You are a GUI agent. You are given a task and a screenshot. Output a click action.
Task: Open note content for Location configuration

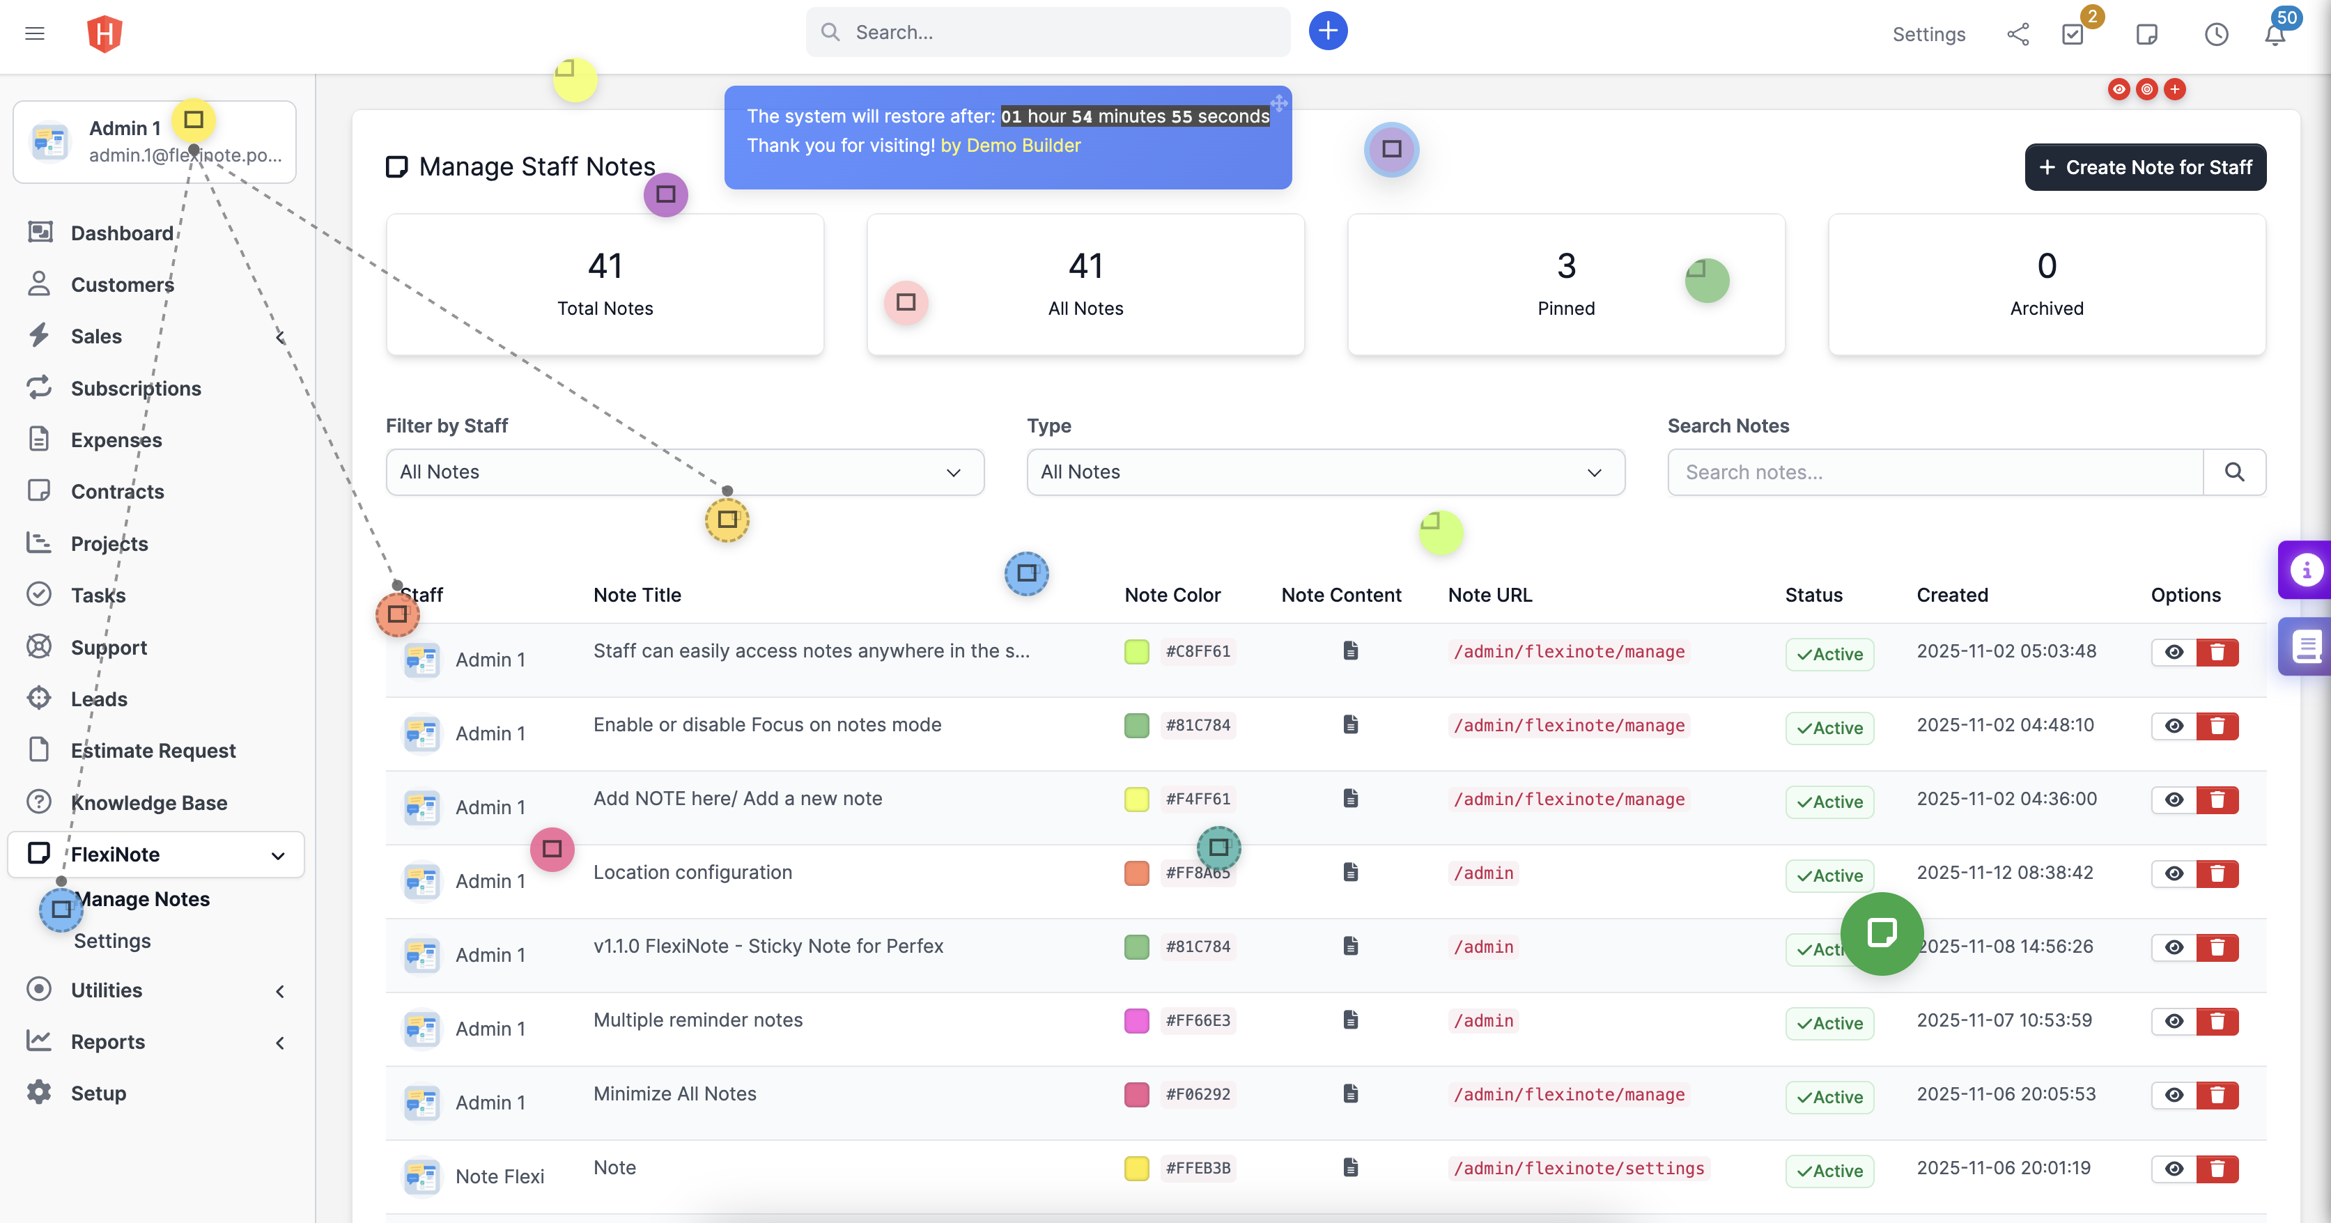point(1350,872)
